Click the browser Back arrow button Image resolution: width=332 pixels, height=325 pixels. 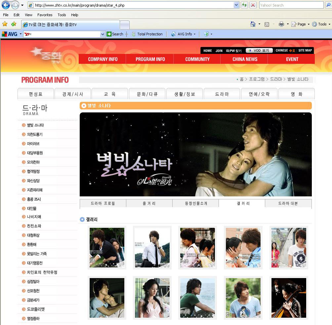6,5
